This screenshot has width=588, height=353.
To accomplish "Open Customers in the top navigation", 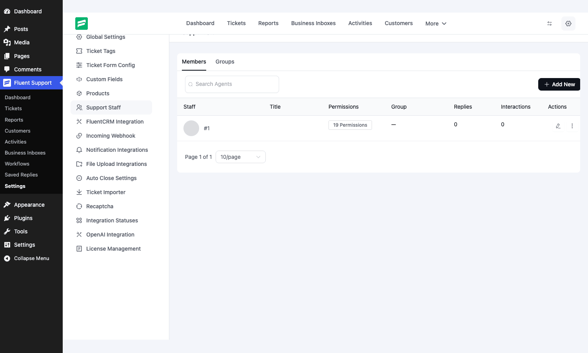I will coord(399,23).
